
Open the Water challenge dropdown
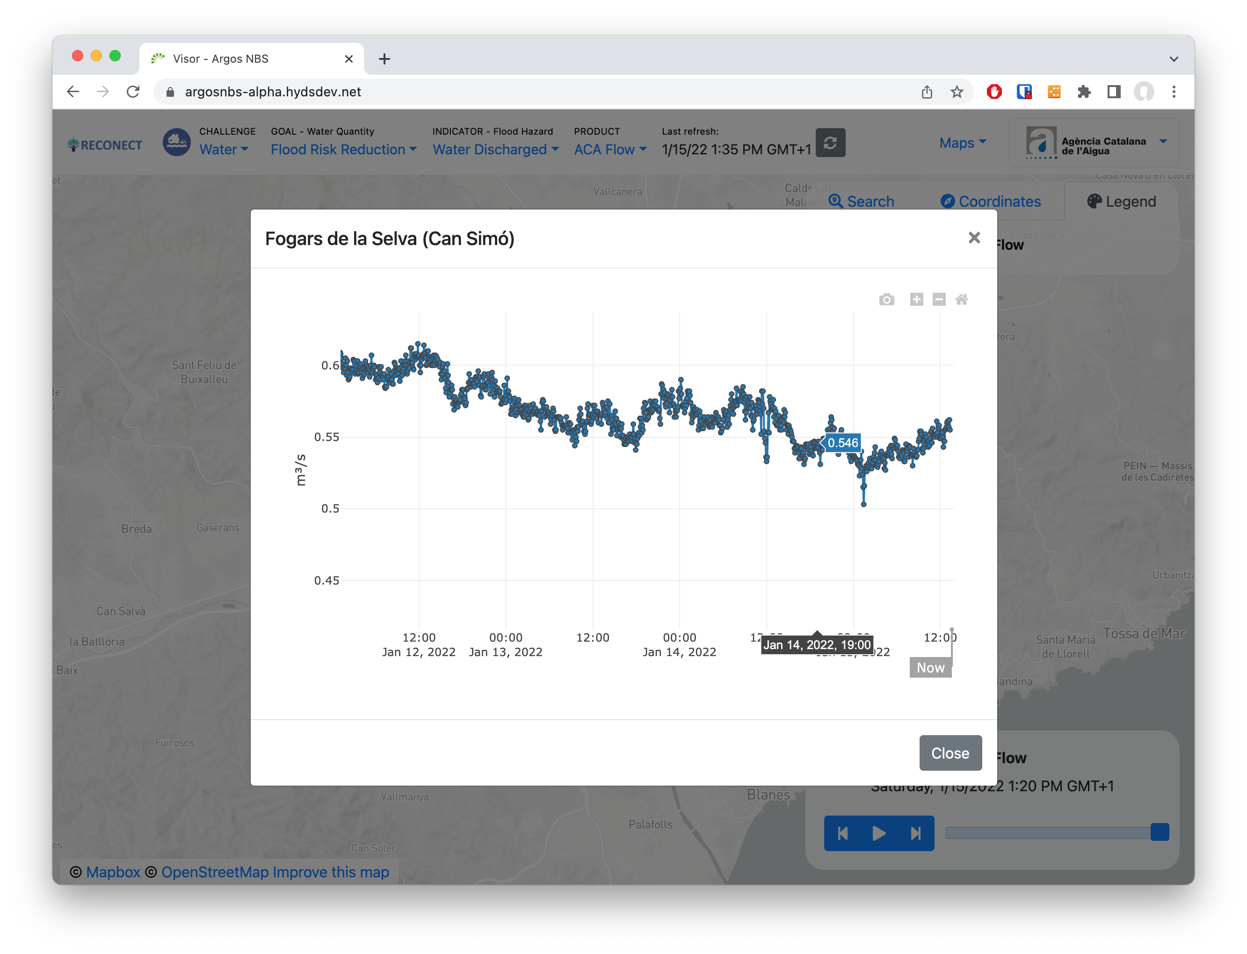click(224, 149)
